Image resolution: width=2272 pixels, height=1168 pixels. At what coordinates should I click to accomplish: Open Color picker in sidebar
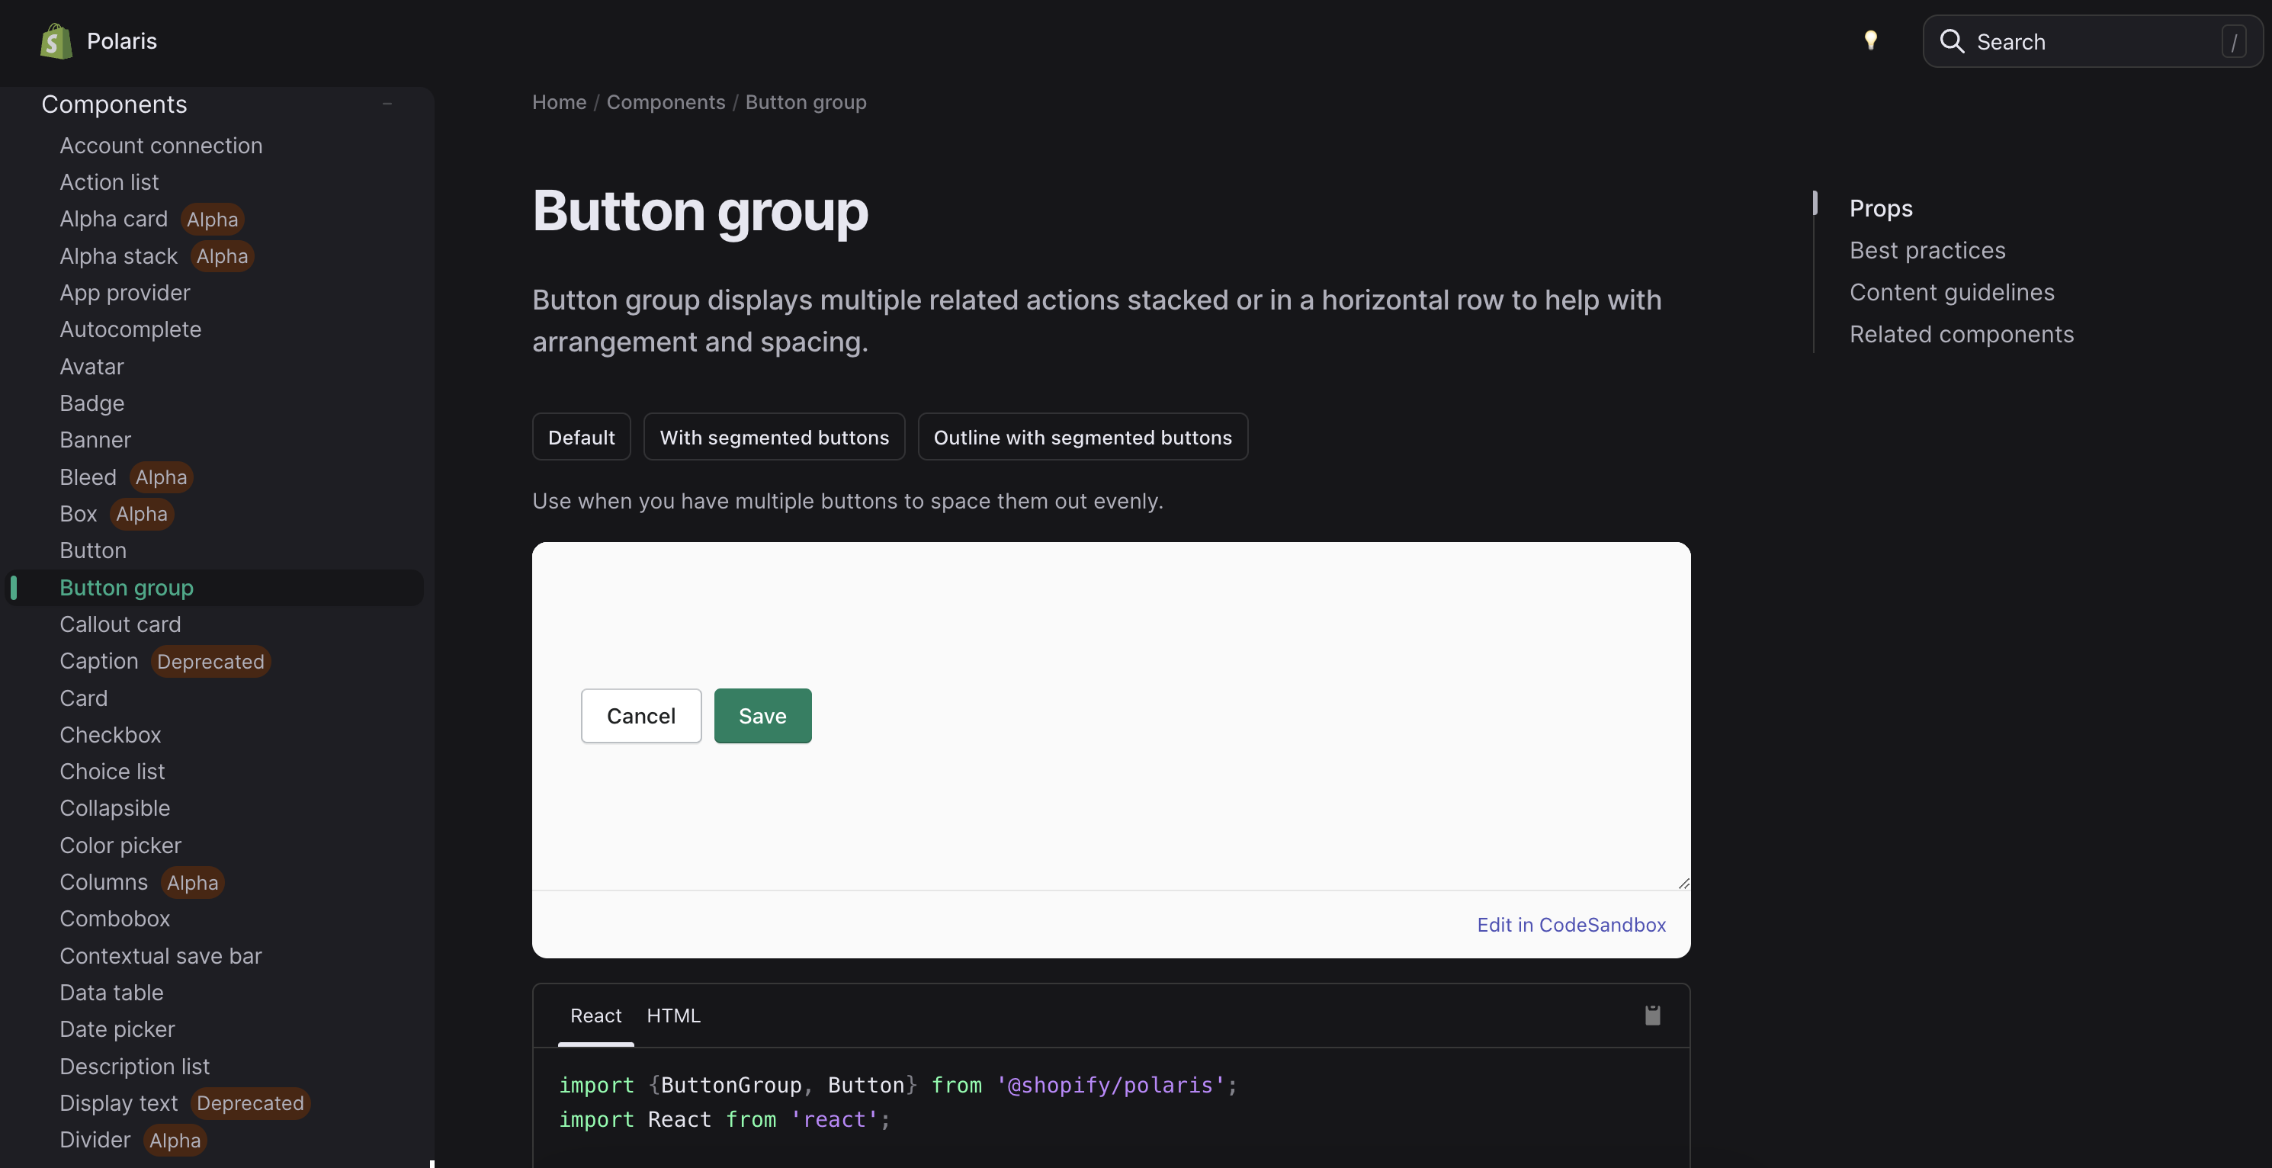120,846
